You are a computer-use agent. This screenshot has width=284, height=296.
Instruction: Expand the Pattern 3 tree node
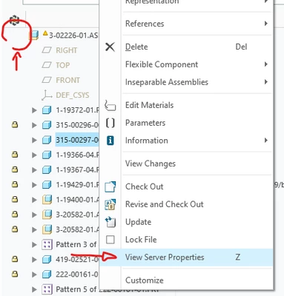tap(34, 245)
